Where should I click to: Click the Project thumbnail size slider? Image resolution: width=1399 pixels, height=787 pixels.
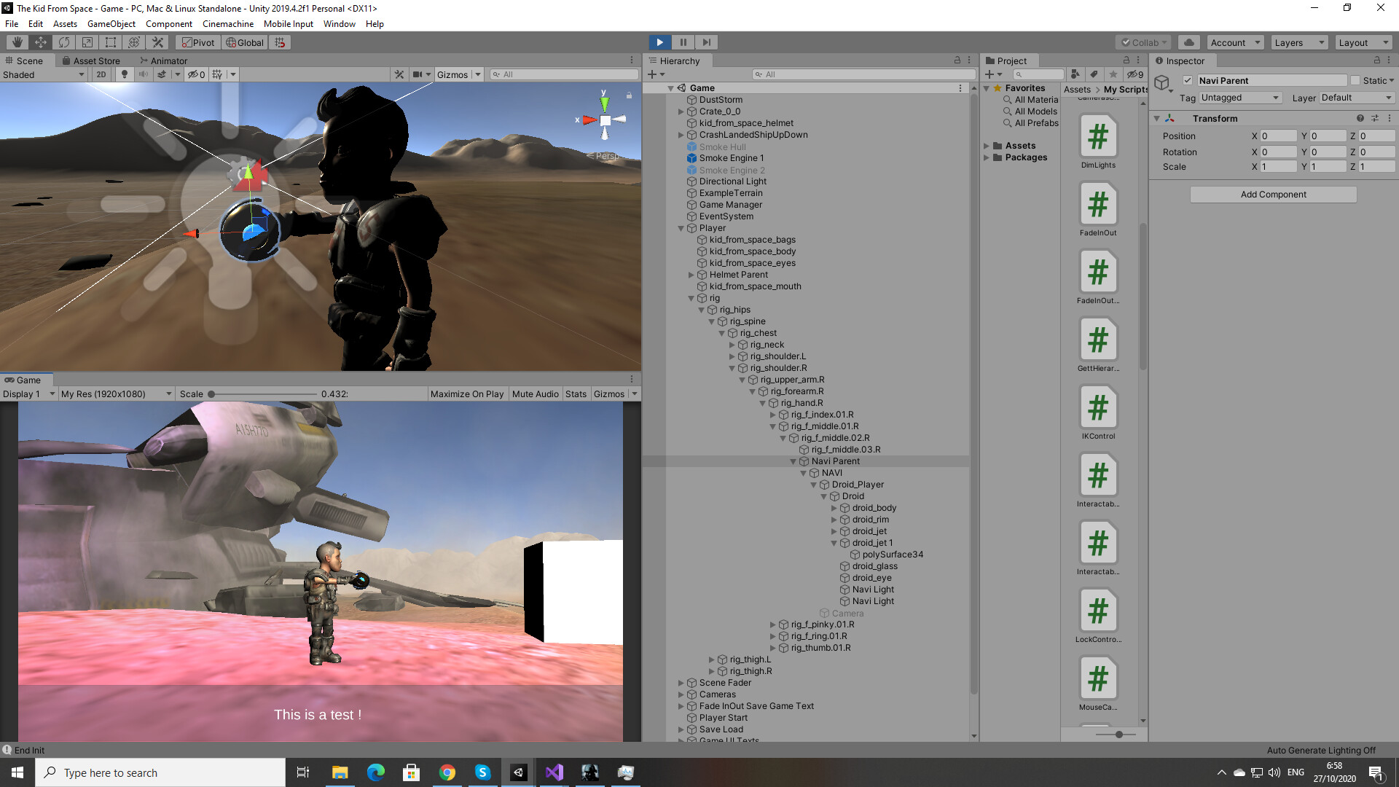tap(1119, 735)
